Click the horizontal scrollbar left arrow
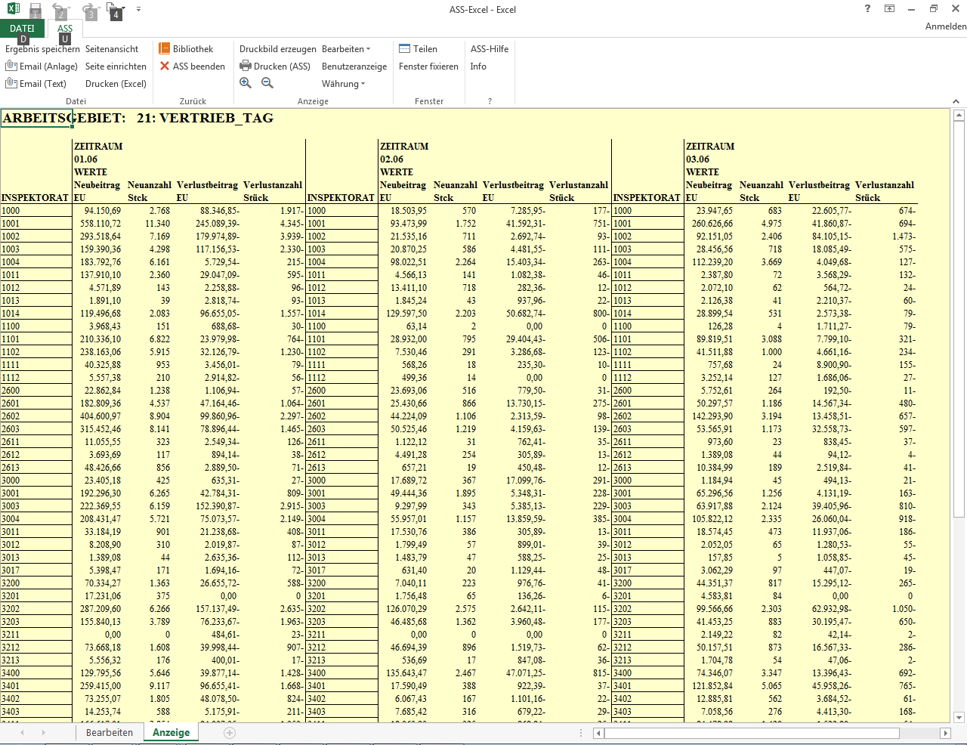Viewport: 967px width, 745px height. 598,733
